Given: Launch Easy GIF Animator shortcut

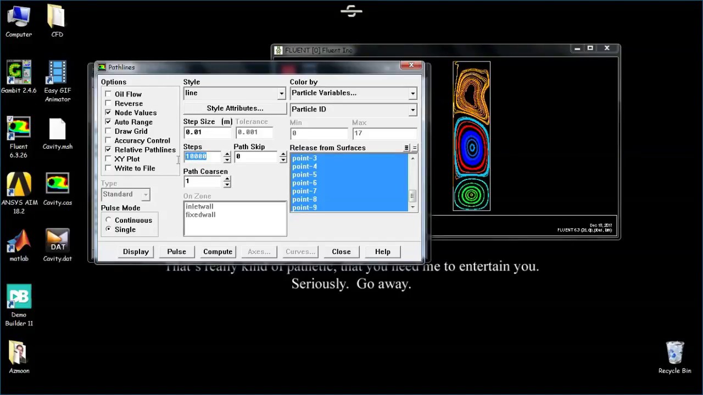Looking at the screenshot, I should click(x=57, y=82).
